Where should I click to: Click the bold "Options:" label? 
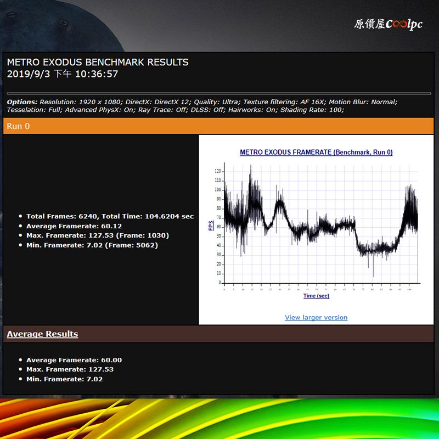[x=22, y=102]
